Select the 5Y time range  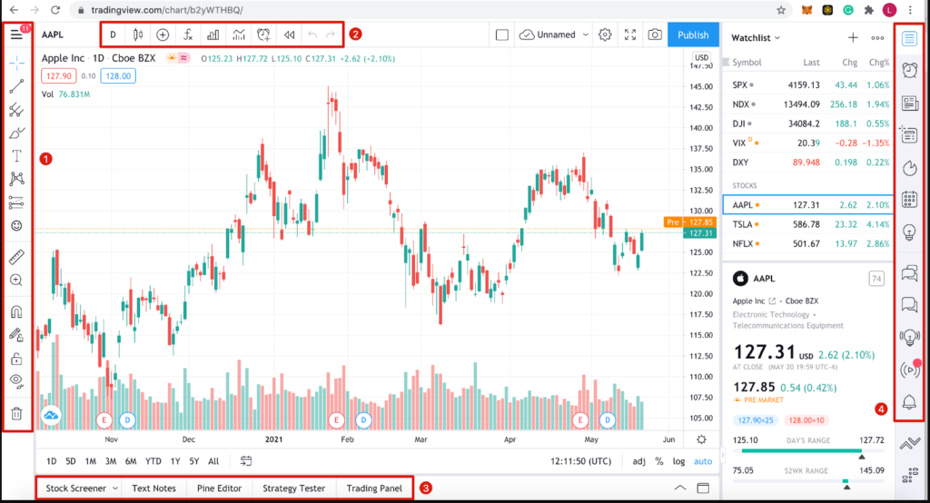(194, 461)
